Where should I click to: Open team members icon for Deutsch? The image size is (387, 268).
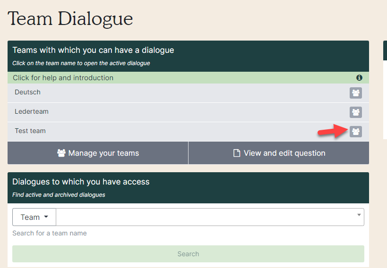(x=356, y=93)
